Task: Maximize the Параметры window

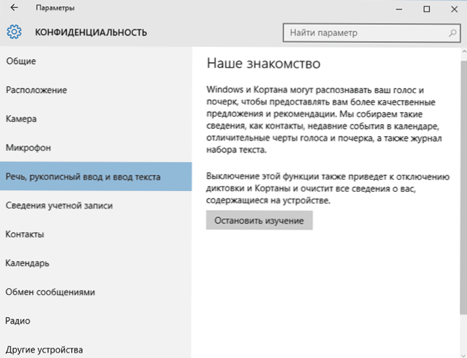Action: [427, 9]
